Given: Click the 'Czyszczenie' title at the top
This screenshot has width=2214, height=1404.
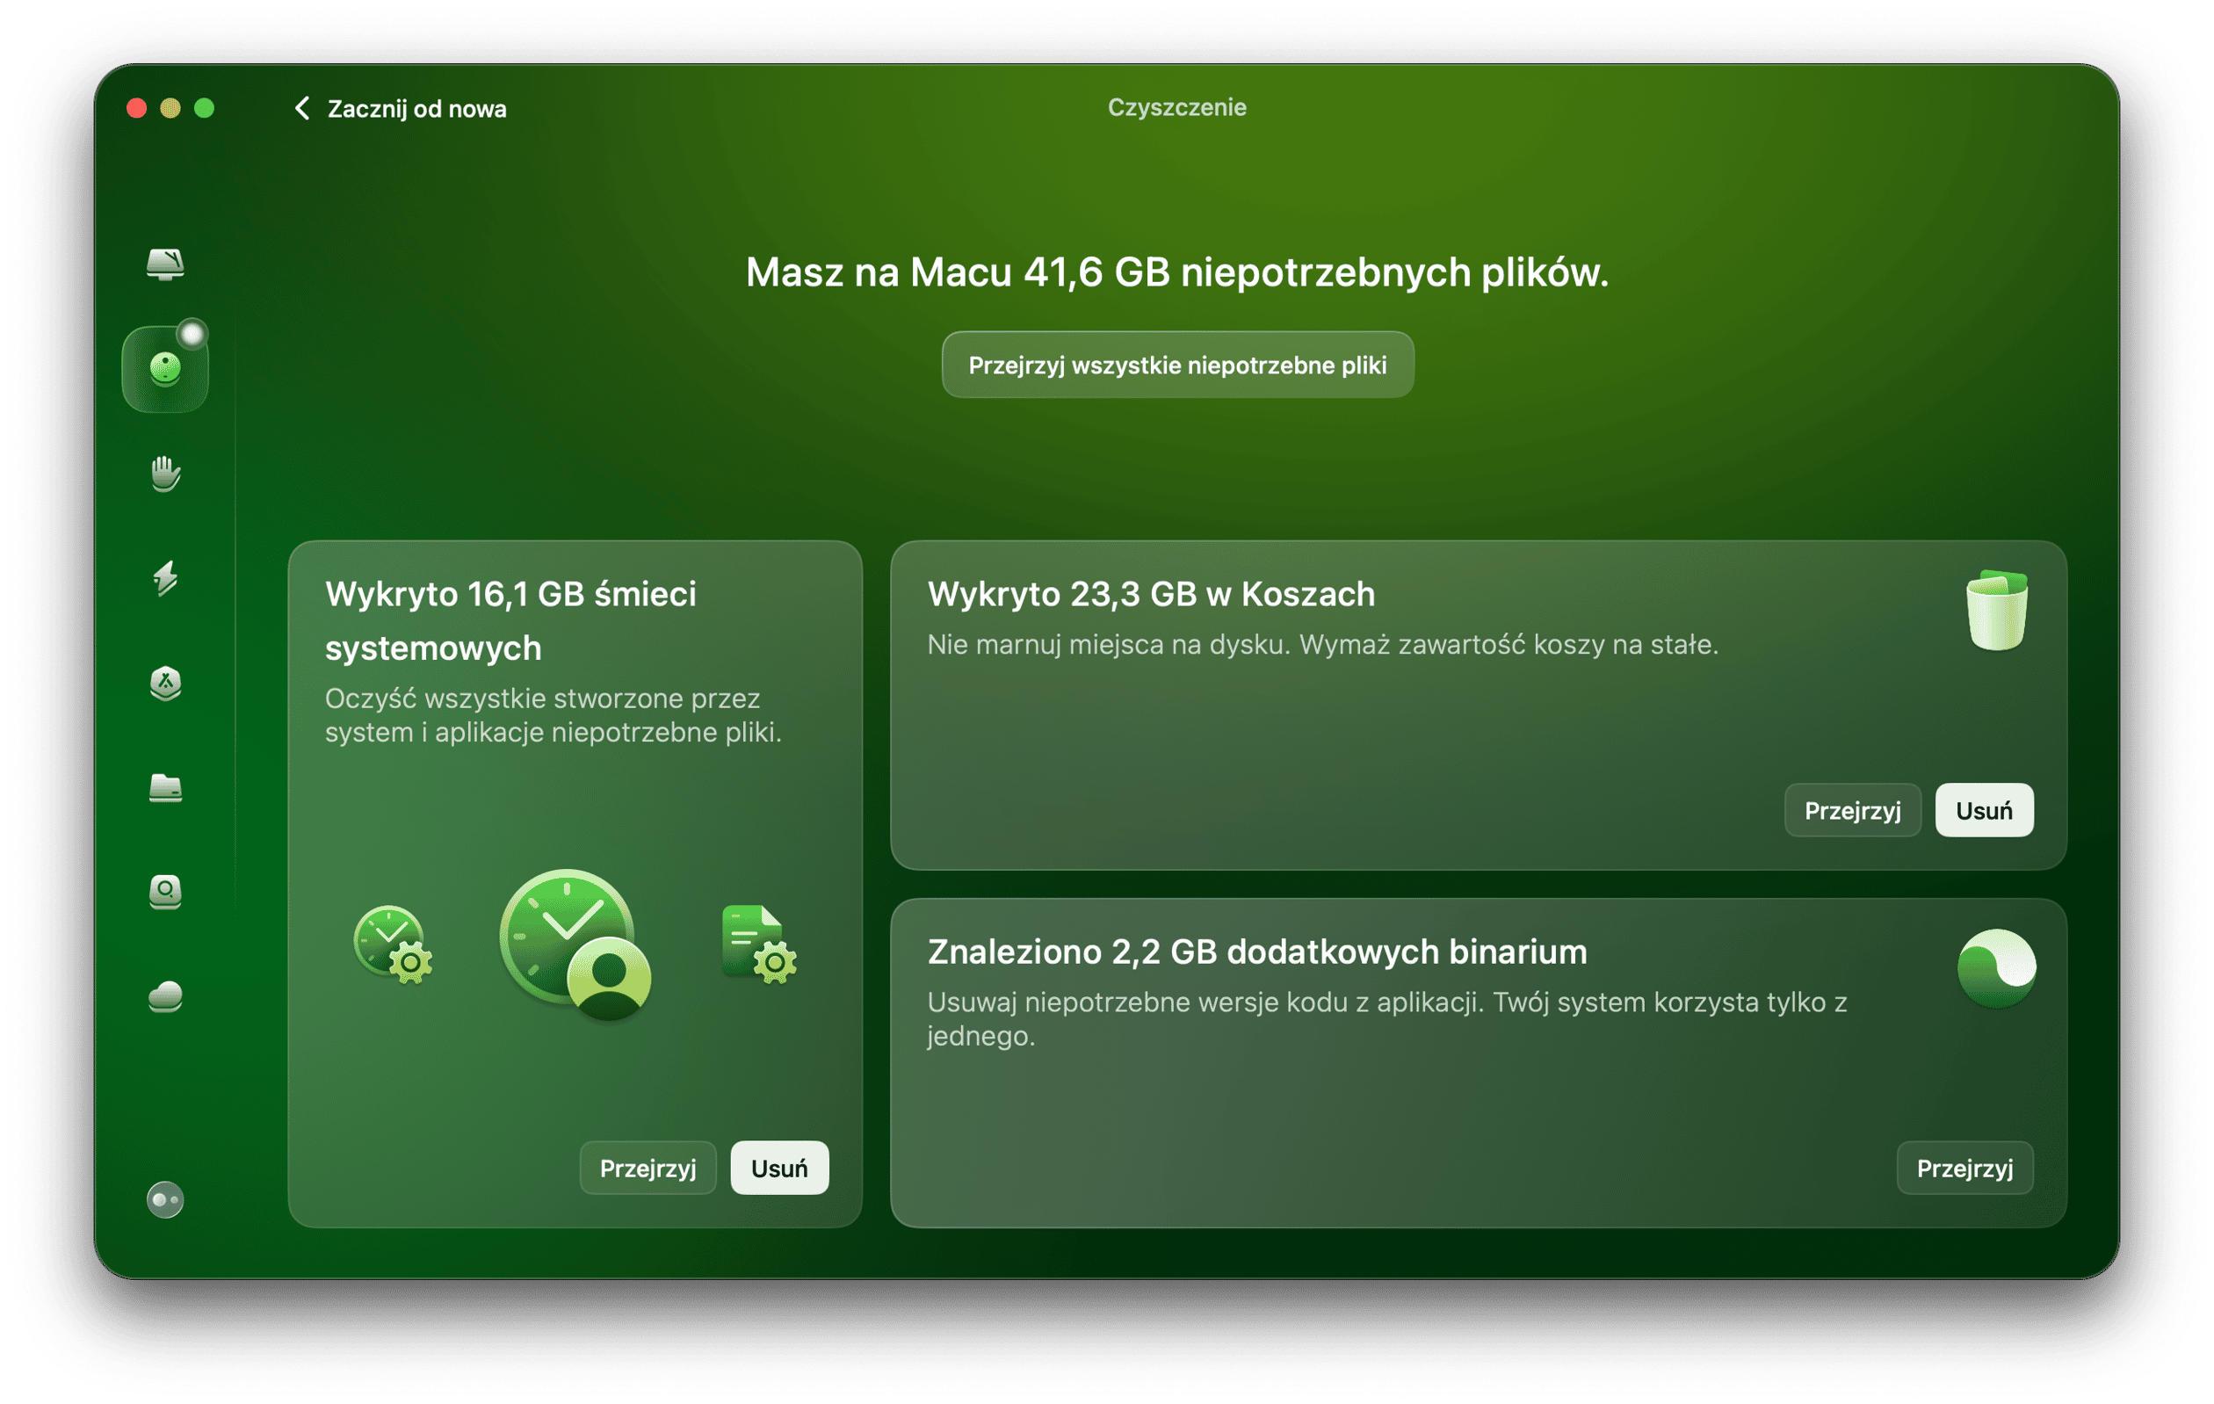Looking at the screenshot, I should [1177, 106].
